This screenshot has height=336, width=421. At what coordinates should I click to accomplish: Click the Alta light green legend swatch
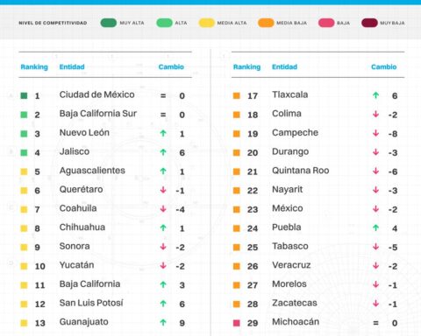pyautogui.click(x=164, y=23)
